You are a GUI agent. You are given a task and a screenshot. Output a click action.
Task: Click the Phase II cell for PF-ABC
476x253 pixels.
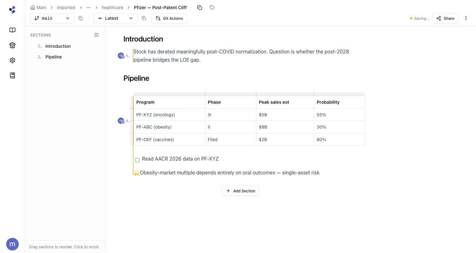click(231, 127)
